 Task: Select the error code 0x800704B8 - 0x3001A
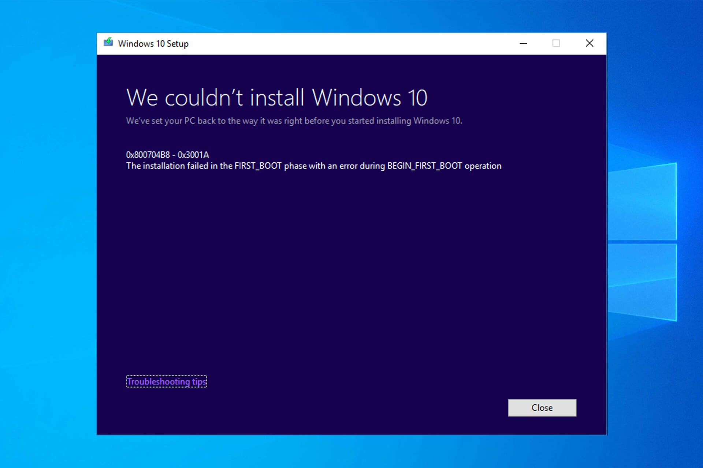coord(167,155)
